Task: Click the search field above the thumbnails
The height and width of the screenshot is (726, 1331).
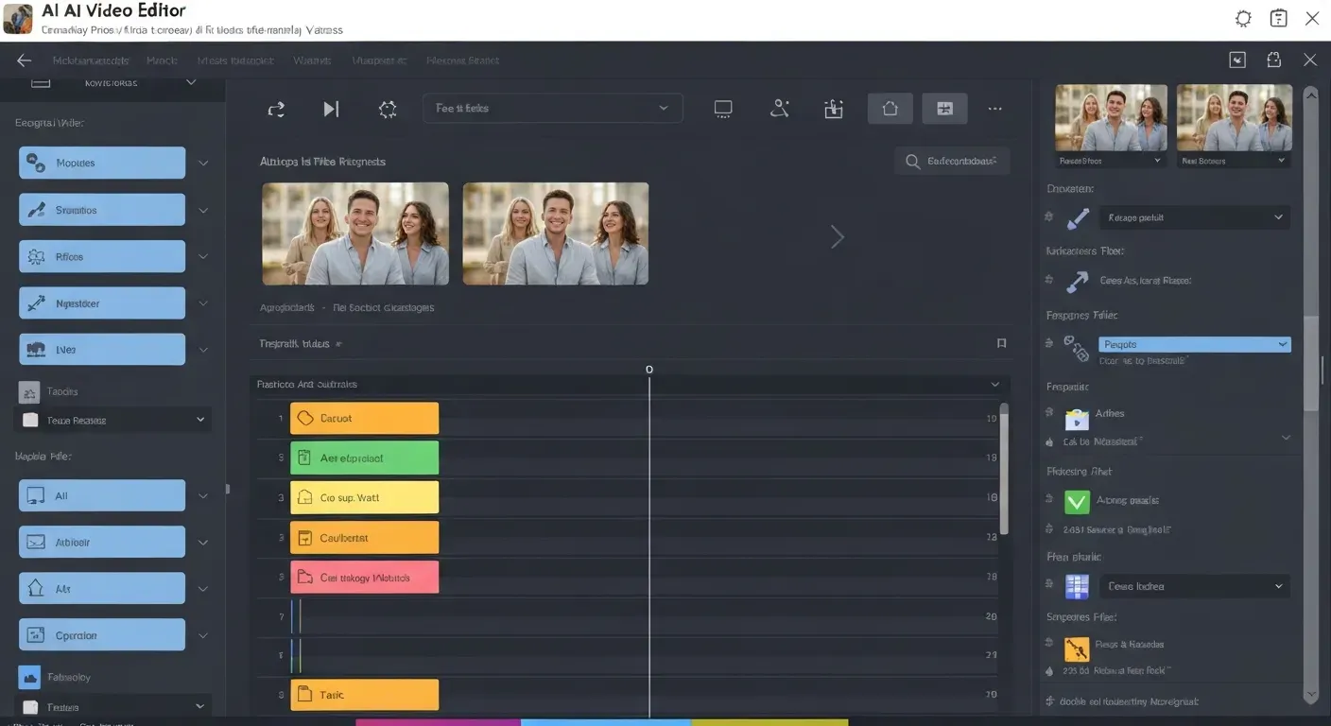Action: point(952,160)
